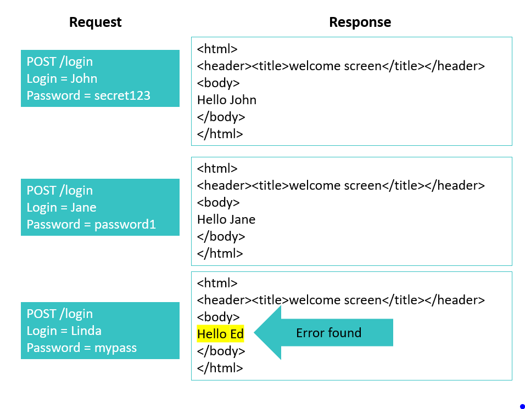Viewport: 525px width, 409px height.
Task: Click the opening <html> tag in the second response
Action: pyautogui.click(x=217, y=168)
